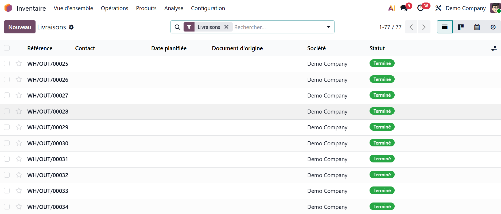Sort by Document d'origine column header

pyautogui.click(x=237, y=48)
